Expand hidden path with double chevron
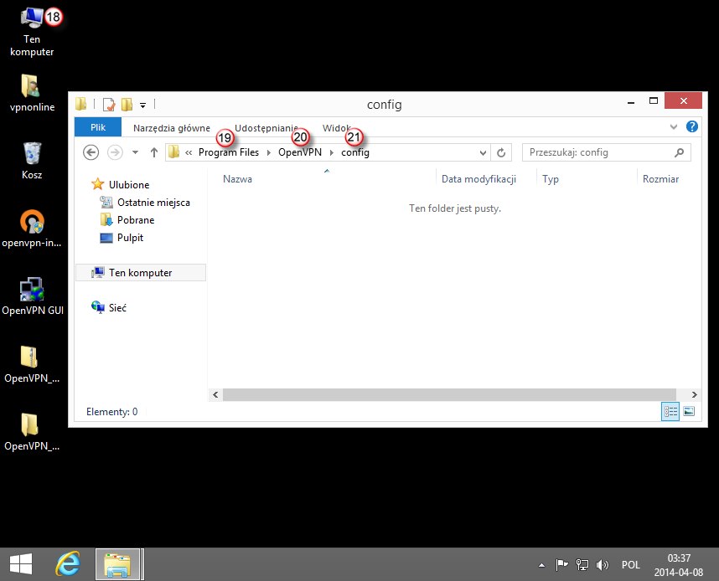The height and width of the screenshot is (581, 719). tap(189, 152)
